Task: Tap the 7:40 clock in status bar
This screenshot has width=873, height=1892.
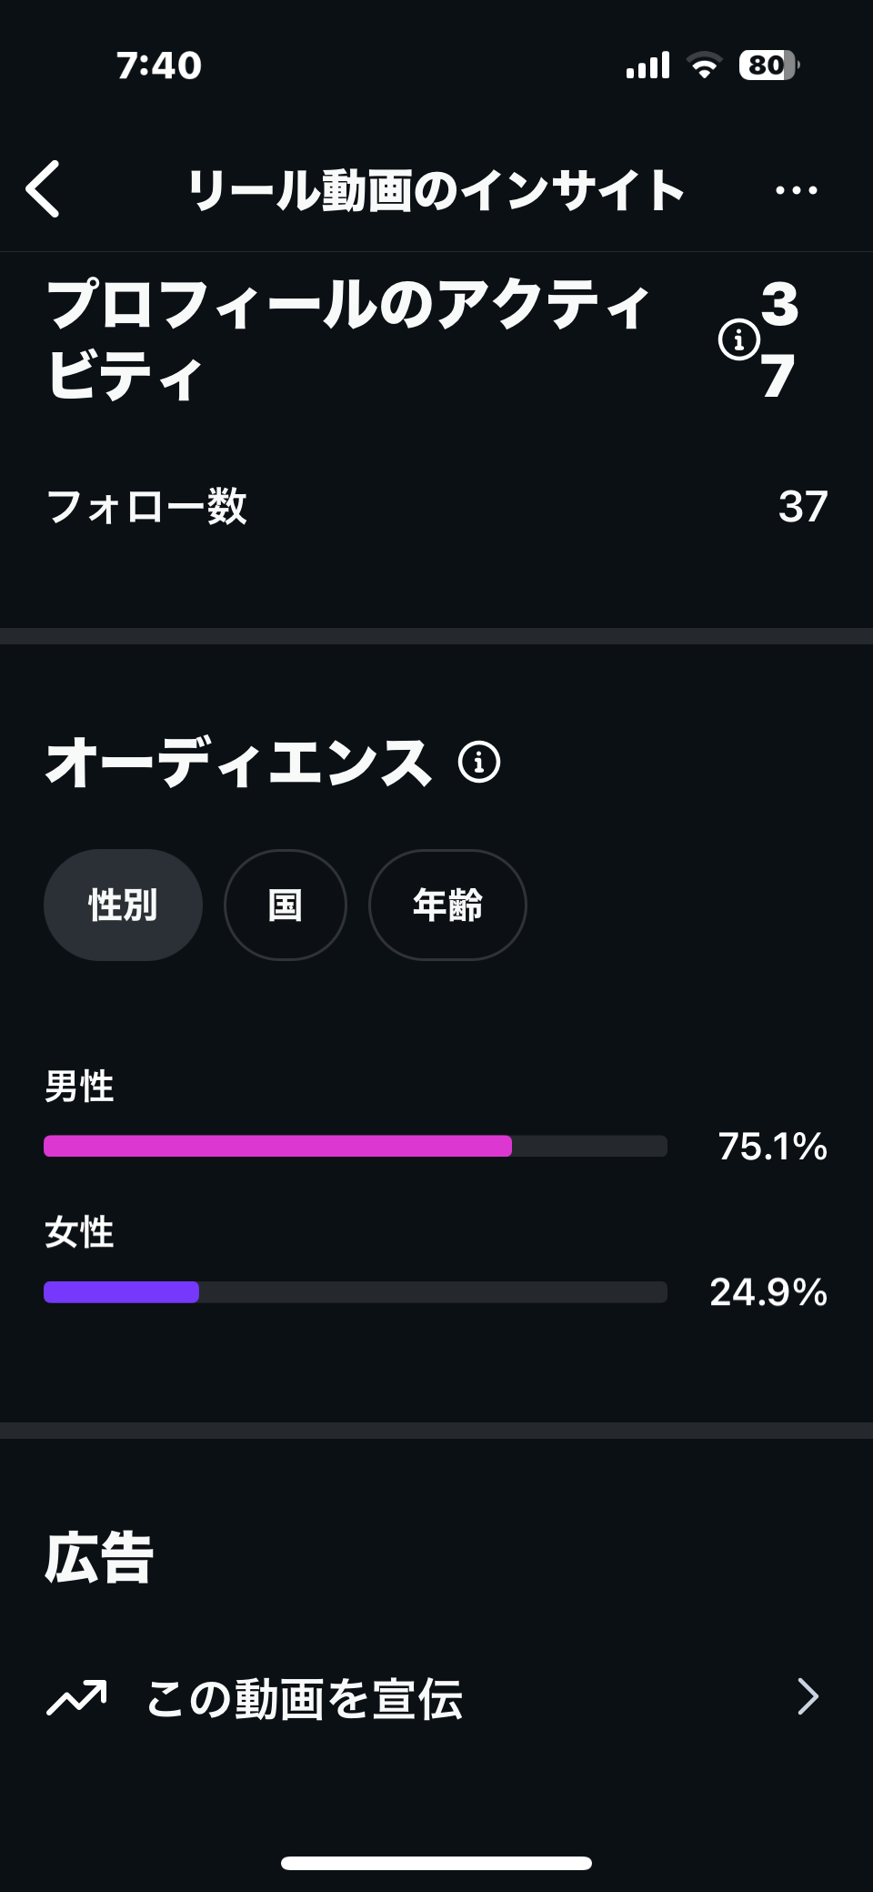Action: [x=159, y=66]
